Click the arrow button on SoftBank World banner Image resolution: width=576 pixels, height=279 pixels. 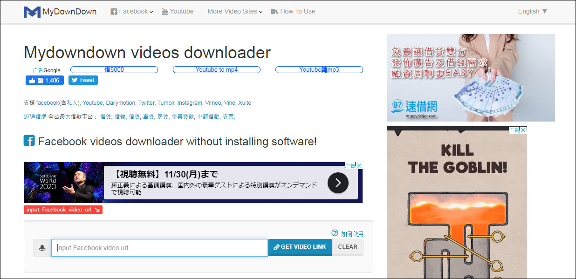click(338, 183)
